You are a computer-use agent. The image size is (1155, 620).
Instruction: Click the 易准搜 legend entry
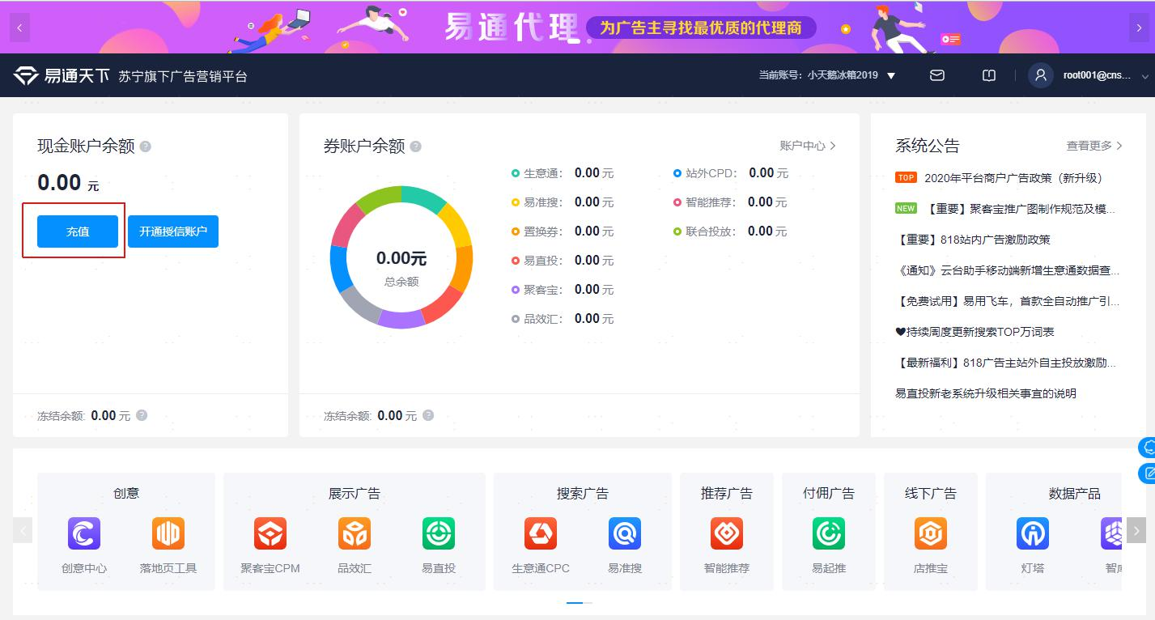[x=563, y=202]
